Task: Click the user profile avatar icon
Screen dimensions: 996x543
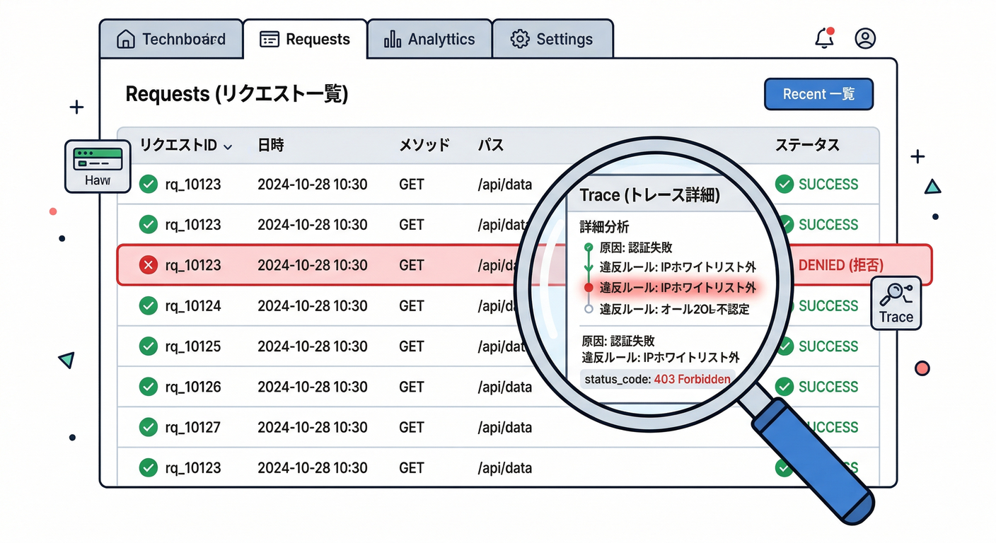Action: [864, 38]
